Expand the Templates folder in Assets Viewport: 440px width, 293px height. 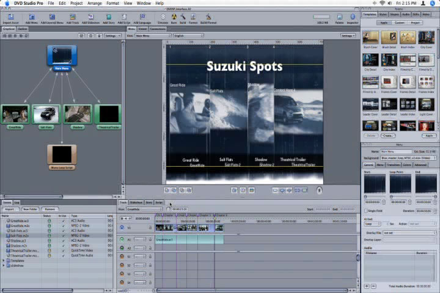click(4, 261)
